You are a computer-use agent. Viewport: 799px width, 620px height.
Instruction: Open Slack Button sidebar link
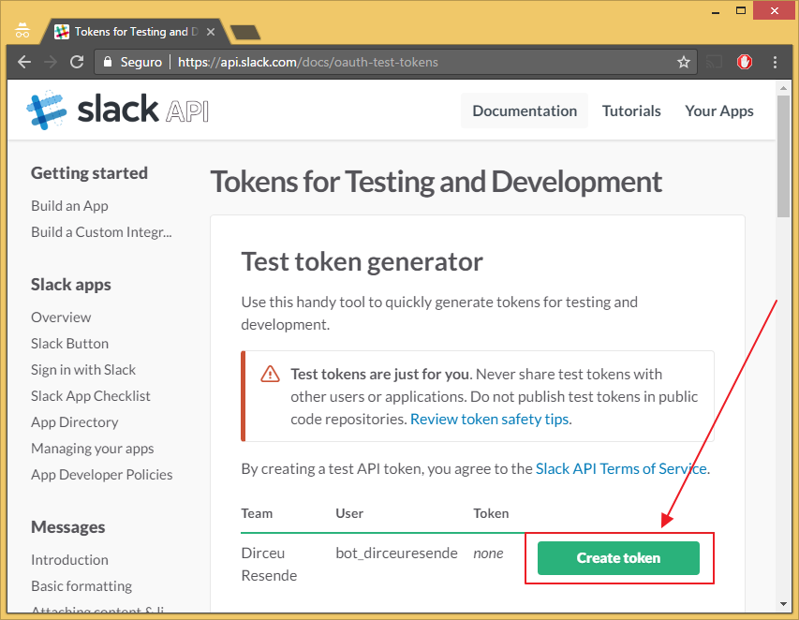click(x=70, y=344)
